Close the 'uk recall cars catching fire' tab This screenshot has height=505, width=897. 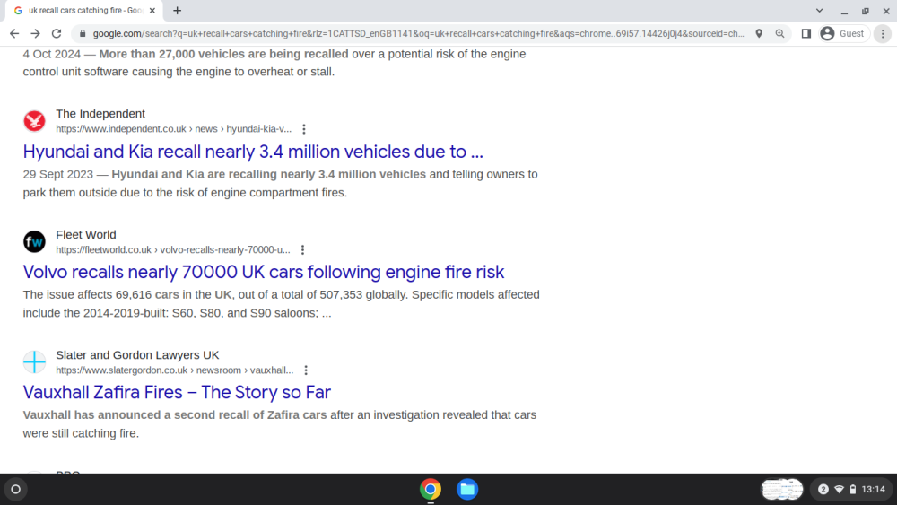(152, 10)
